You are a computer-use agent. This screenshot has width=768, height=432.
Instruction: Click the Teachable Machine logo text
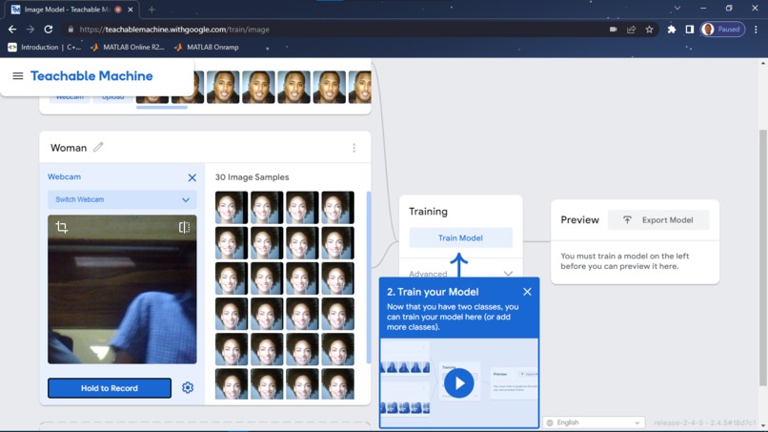coord(91,76)
